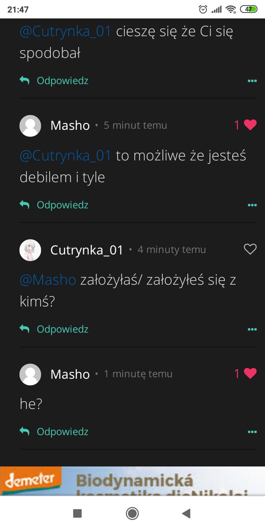This screenshot has width=265, height=531.
Task: Open three-dot menu on 'spodobał' comment
Action: pyautogui.click(x=252, y=81)
